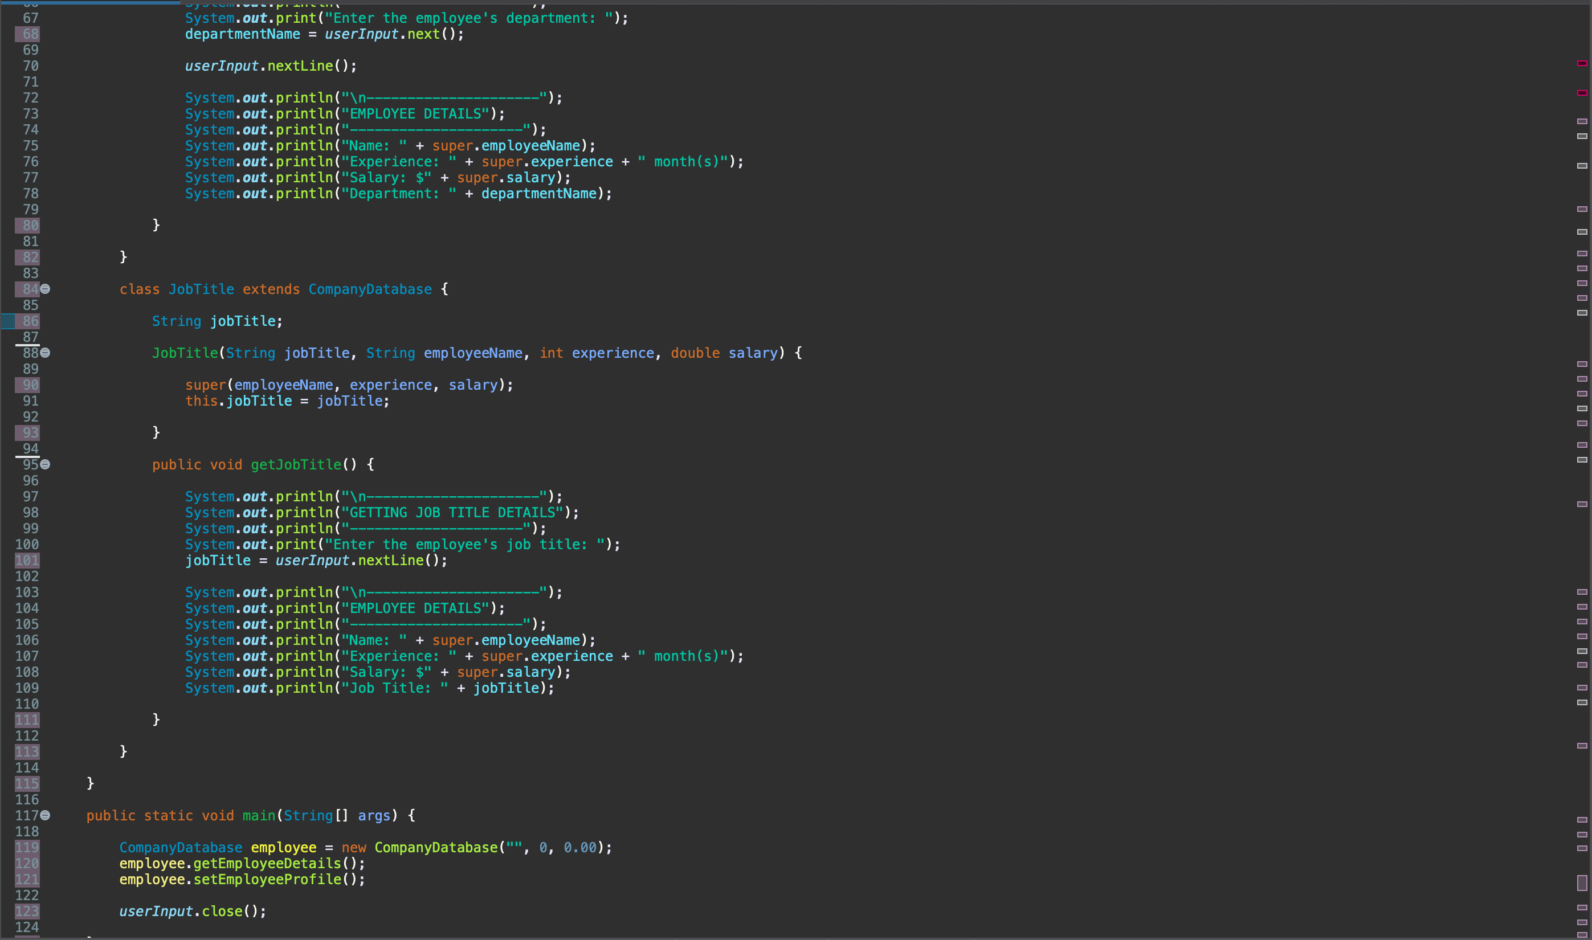The height and width of the screenshot is (940, 1592).
Task: Place cursor on CompanyDatabase after extends keyword
Action: [x=370, y=289]
